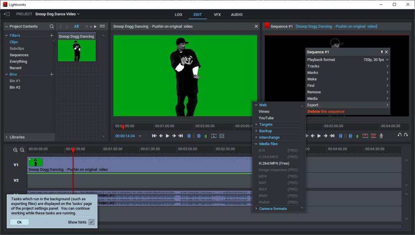Collapse the Filters section

coord(6,36)
